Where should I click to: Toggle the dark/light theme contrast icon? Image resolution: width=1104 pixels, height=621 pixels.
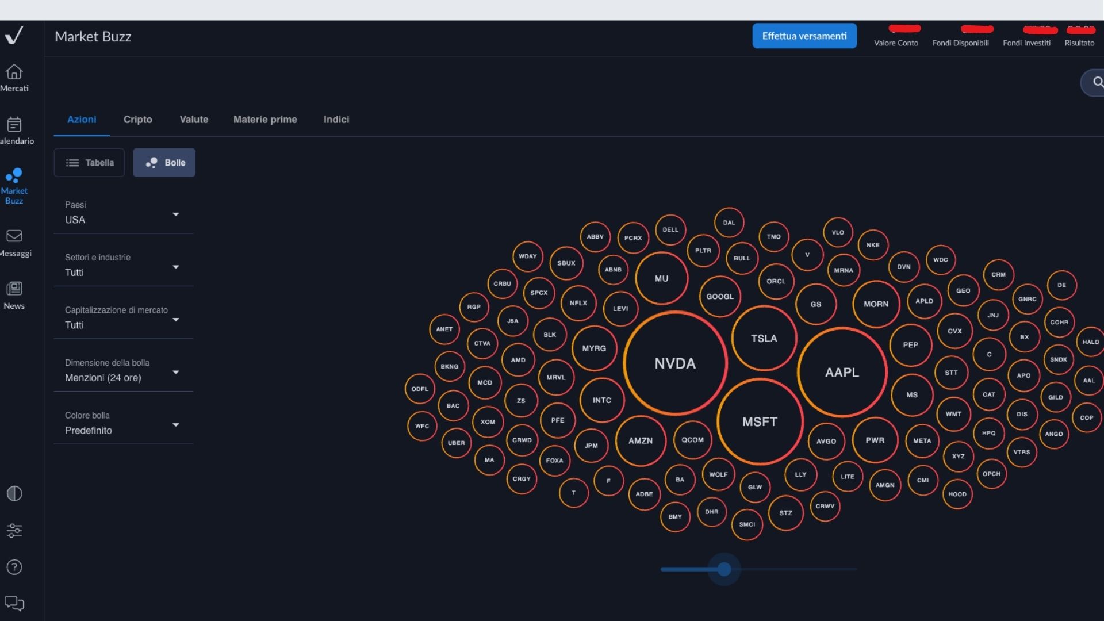click(14, 494)
